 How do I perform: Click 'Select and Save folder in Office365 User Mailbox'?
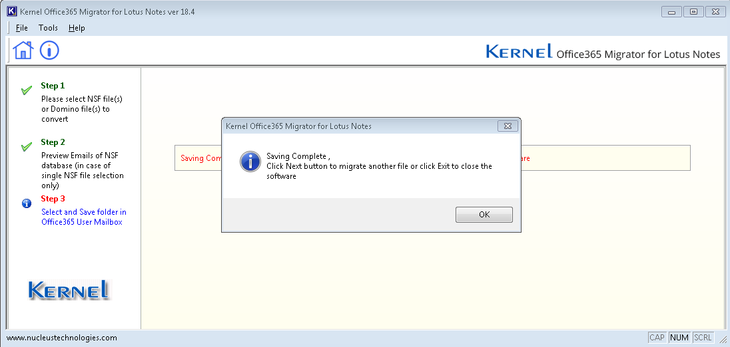tap(84, 217)
